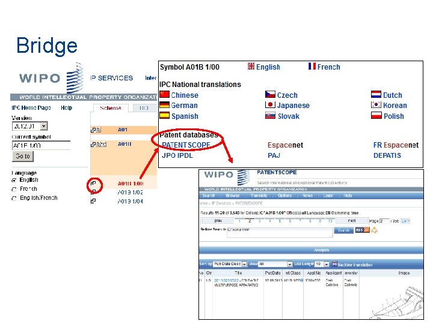Viewport: 433px width, 324px height.
Task: Go to the prev results page
Action: (218, 221)
